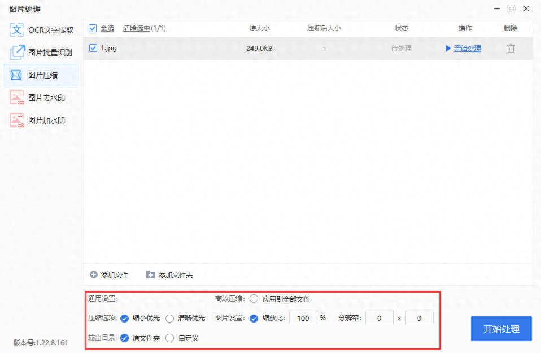541x353 pixels.
Task: Select 自定义 output directory option
Action: (x=169, y=338)
